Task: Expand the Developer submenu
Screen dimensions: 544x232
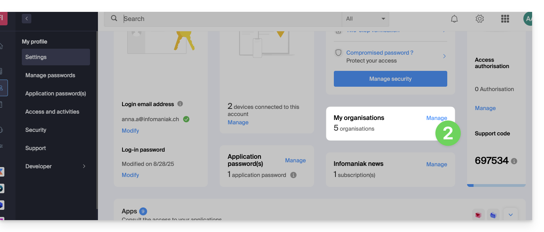Action: [x=84, y=166]
